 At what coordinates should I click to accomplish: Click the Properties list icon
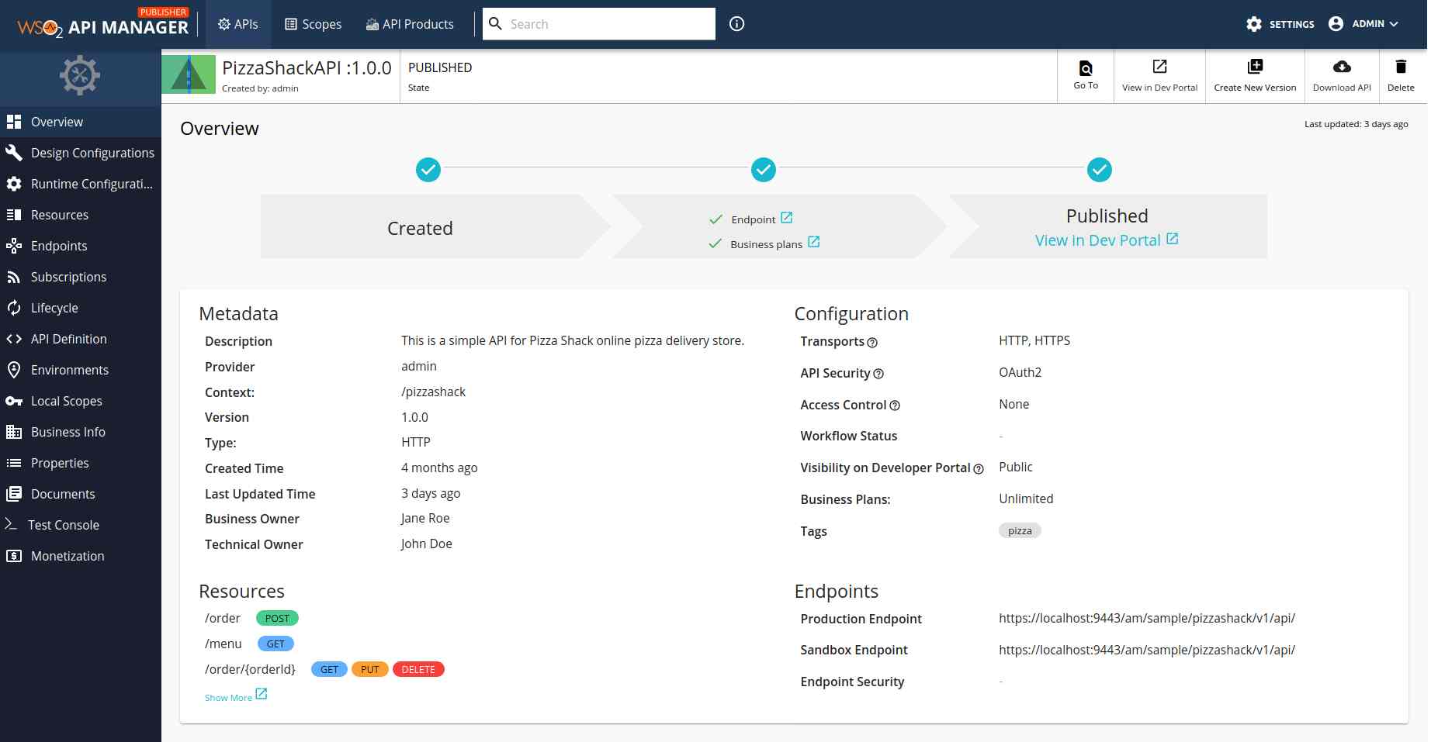pyautogui.click(x=14, y=463)
